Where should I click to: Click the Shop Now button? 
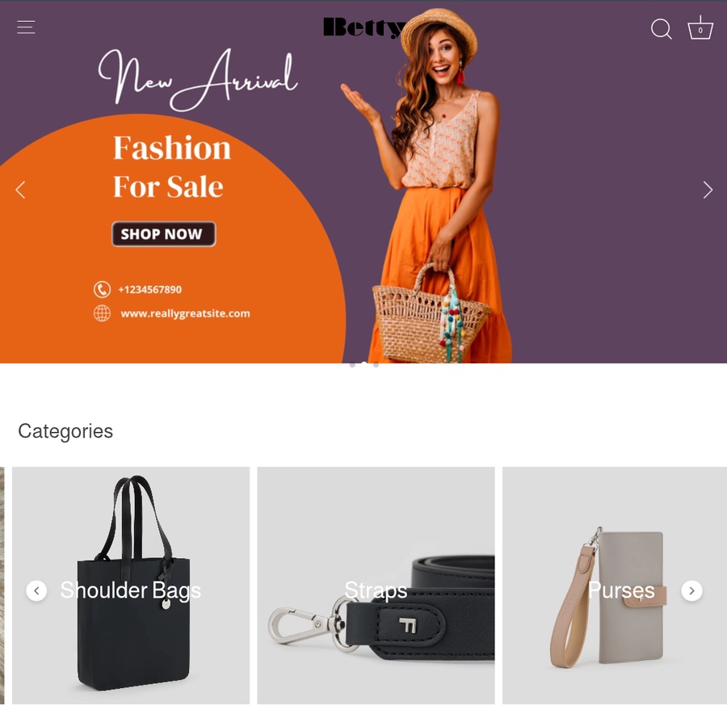[164, 234]
